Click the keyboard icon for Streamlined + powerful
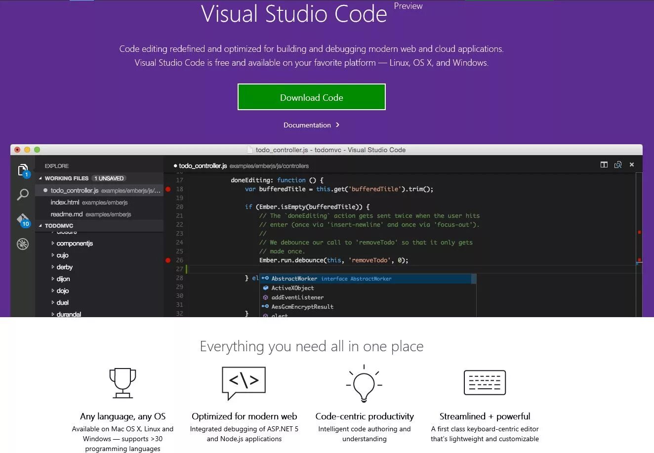The width and height of the screenshot is (654, 453). 485,382
